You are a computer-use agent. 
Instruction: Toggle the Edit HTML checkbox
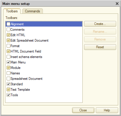coord(8,35)
